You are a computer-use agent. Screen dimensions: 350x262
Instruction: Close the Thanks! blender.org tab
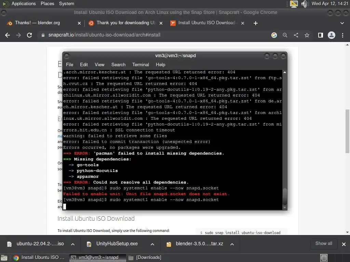pyautogui.click(x=79, y=23)
